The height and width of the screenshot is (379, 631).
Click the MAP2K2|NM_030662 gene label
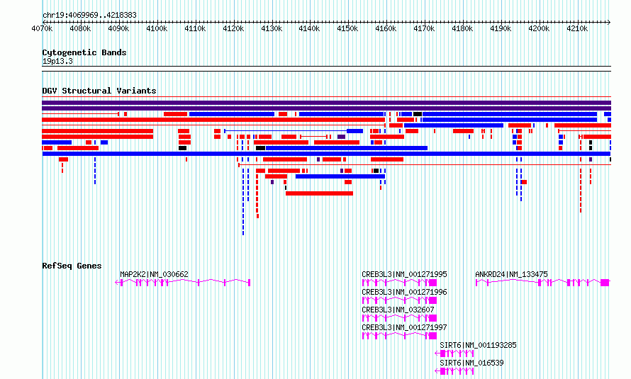tap(154, 274)
